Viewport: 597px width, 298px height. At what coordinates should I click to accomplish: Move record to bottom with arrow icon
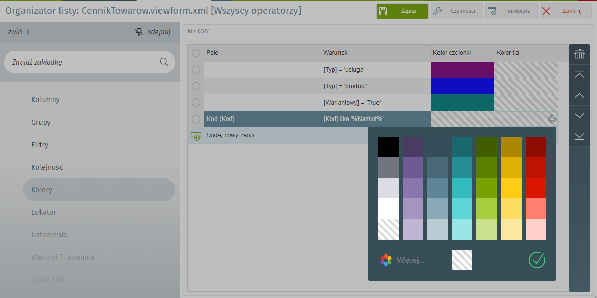click(579, 136)
